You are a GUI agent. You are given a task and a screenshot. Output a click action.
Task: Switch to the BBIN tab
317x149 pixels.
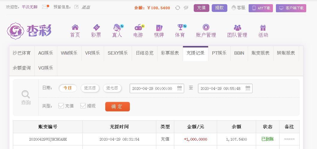(239, 53)
